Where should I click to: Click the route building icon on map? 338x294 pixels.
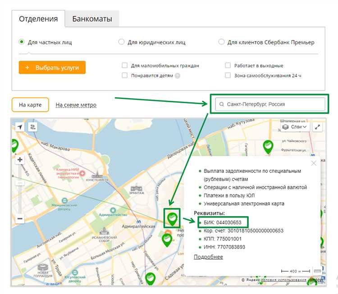pyautogui.click(x=32, y=127)
